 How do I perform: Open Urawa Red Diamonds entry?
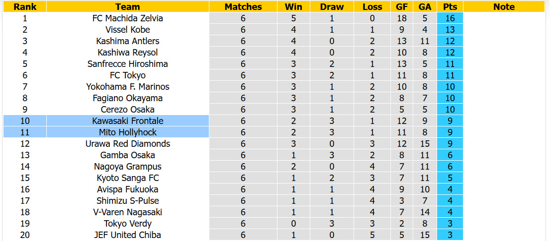pyautogui.click(x=128, y=144)
